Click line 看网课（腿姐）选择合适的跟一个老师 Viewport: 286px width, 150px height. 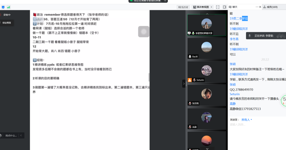tap(59, 28)
